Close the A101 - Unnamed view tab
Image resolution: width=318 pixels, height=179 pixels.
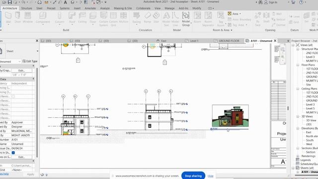tap(275, 41)
